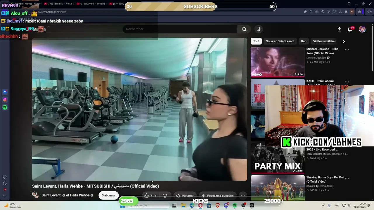The height and width of the screenshot is (210, 374).
Task: Open the Shakira Dai Dai video thumbnail
Action: (278, 188)
